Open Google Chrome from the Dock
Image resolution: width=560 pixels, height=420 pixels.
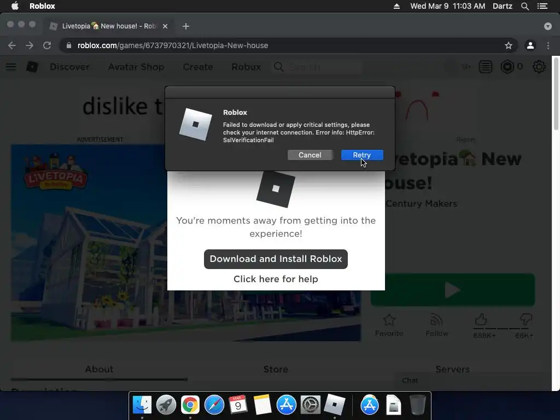tap(190, 405)
